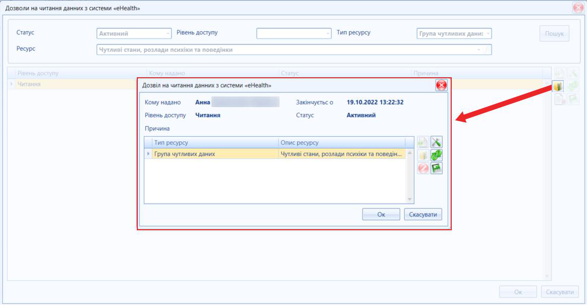Click the wrench-and-screwdriver settings icon in the dialog

click(x=437, y=142)
